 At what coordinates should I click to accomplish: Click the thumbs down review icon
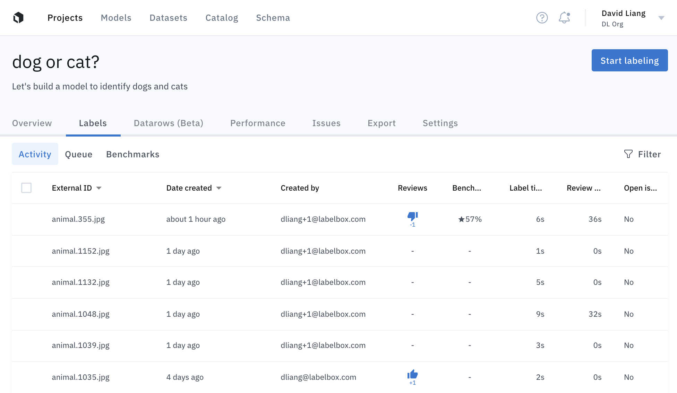pos(412,216)
